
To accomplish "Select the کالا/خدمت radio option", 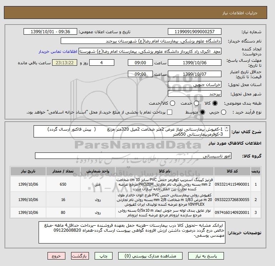I will coord(172,103).
